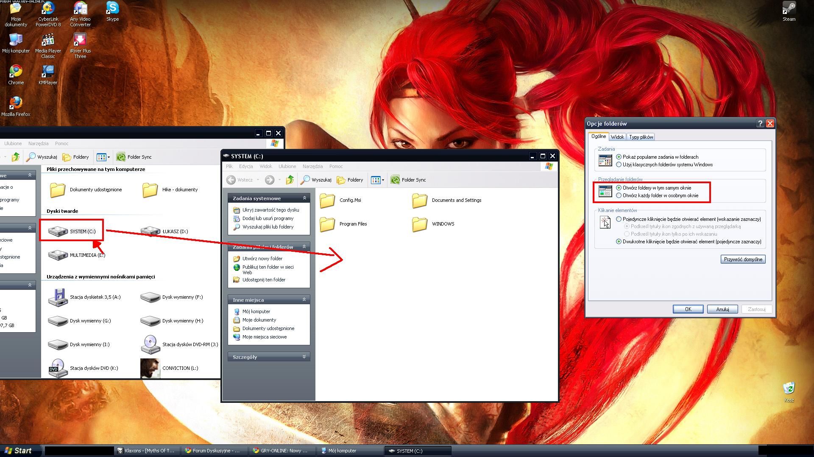Select Stacja dysków DVD (K:)

click(83, 368)
